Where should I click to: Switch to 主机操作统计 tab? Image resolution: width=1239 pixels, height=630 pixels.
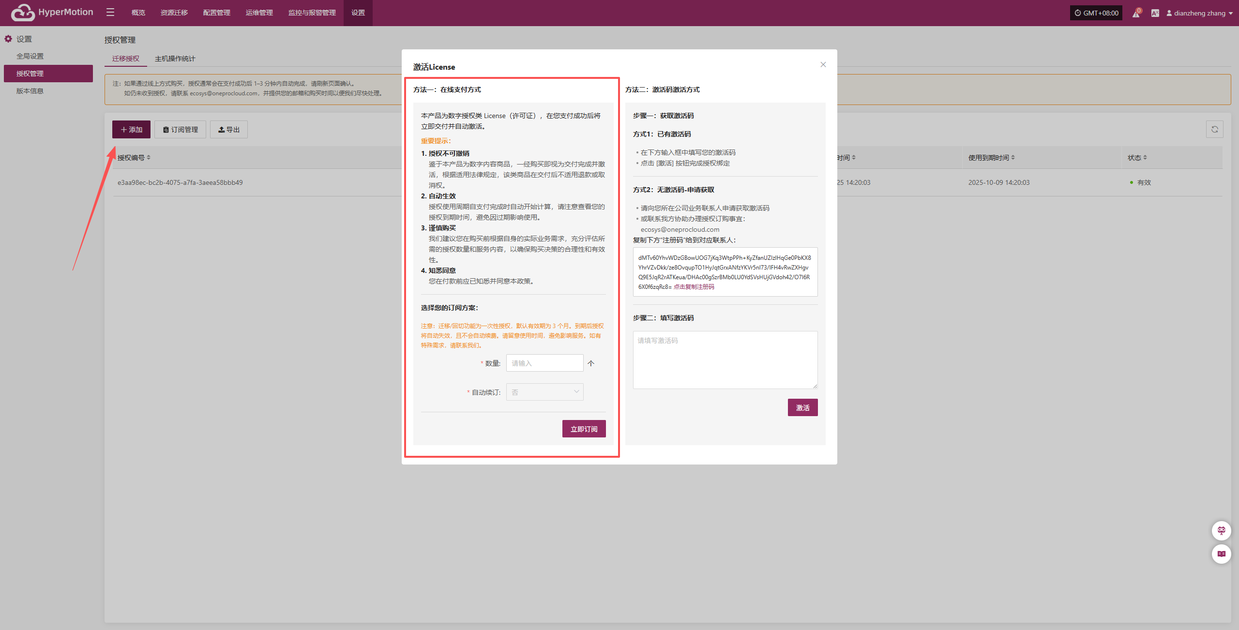(x=175, y=59)
